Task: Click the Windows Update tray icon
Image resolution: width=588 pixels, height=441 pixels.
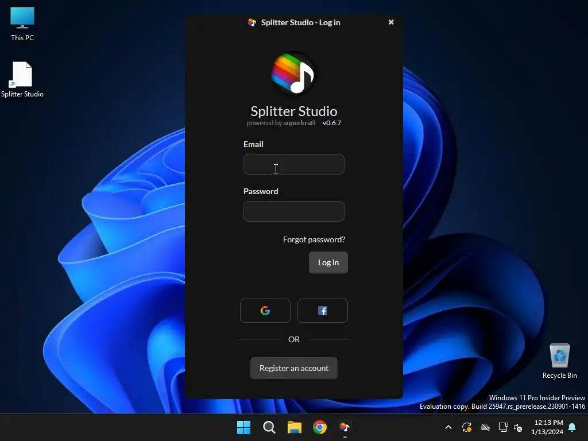Action: [466, 427]
